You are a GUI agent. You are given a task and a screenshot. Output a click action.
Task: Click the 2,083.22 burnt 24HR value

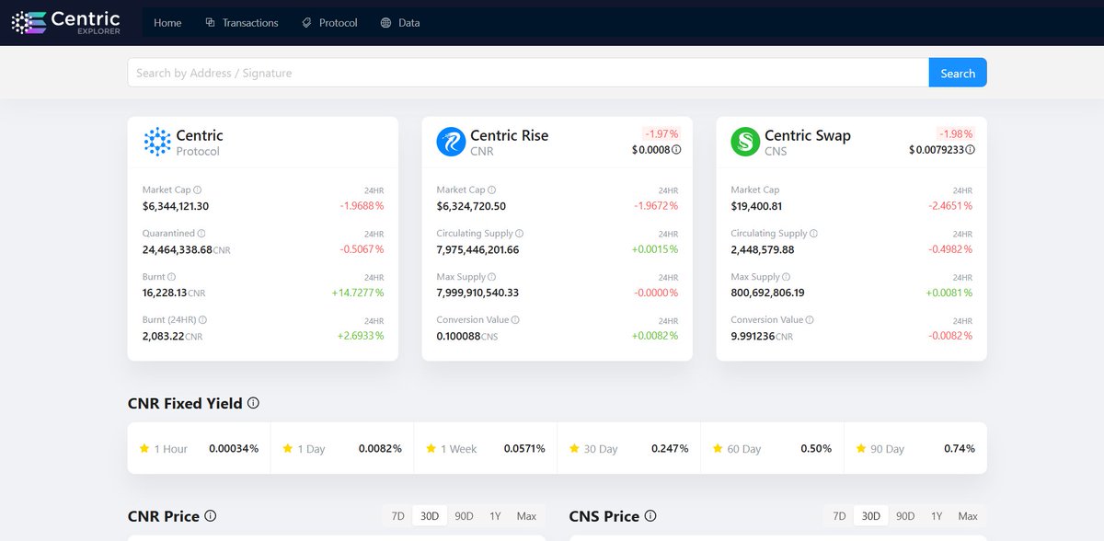[163, 336]
